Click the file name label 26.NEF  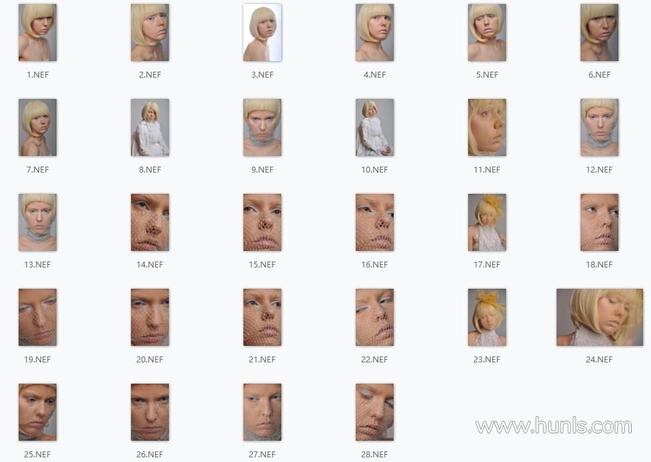pyautogui.click(x=150, y=454)
